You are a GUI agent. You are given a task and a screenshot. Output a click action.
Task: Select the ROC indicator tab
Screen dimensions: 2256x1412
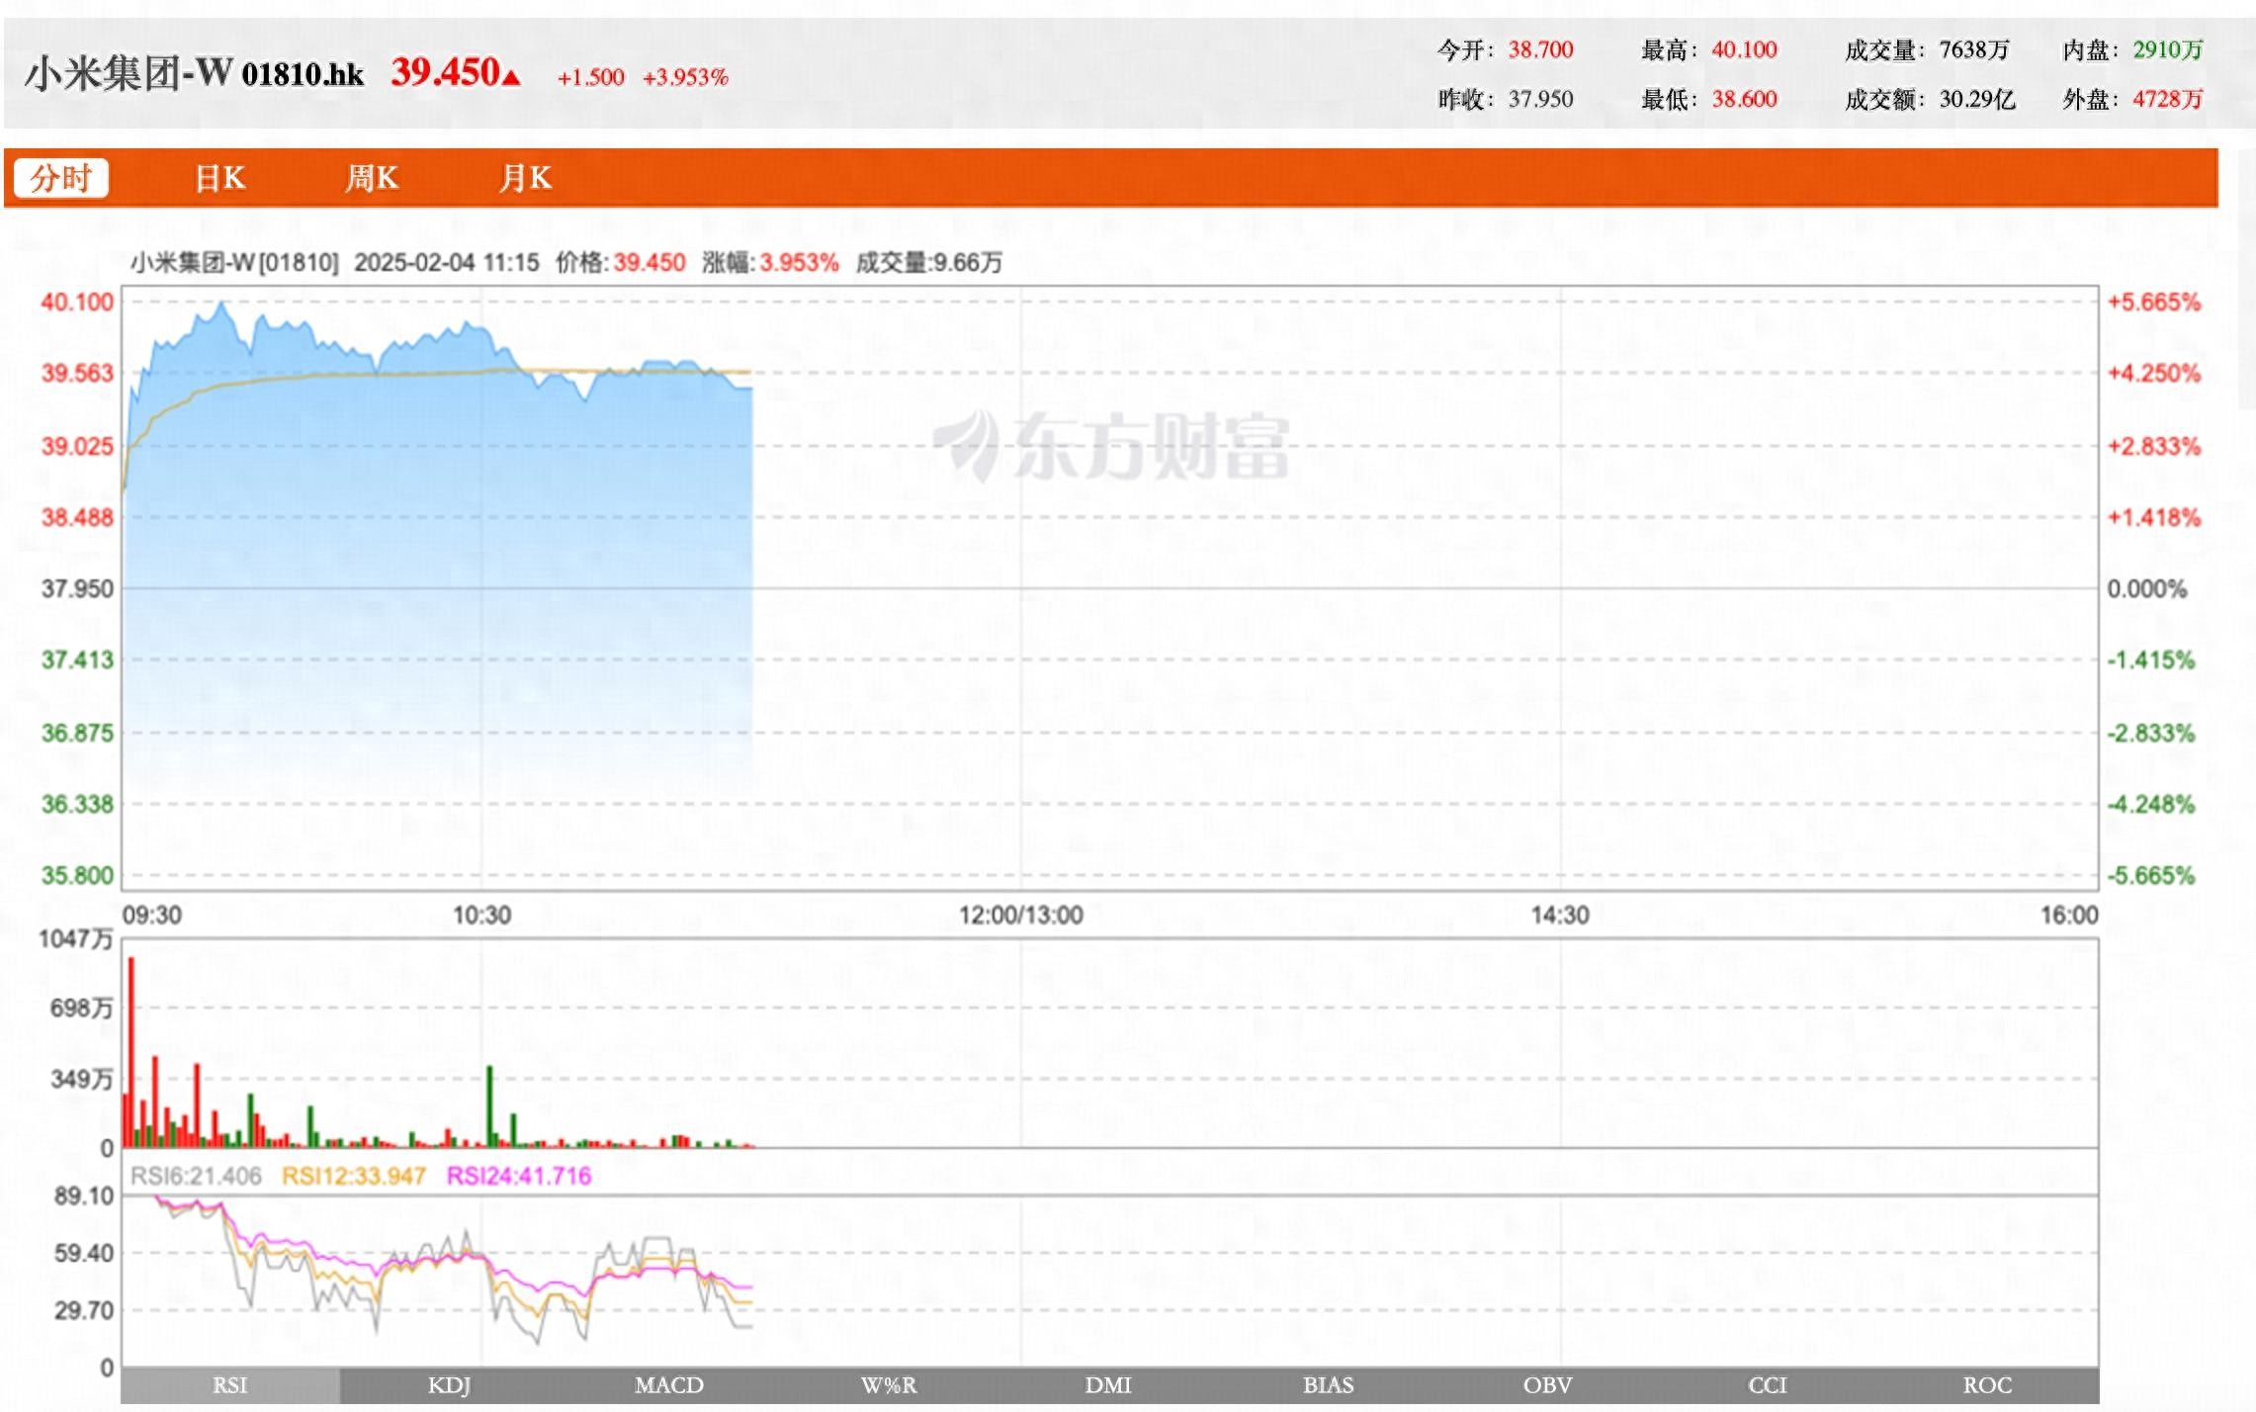(x=1987, y=1385)
